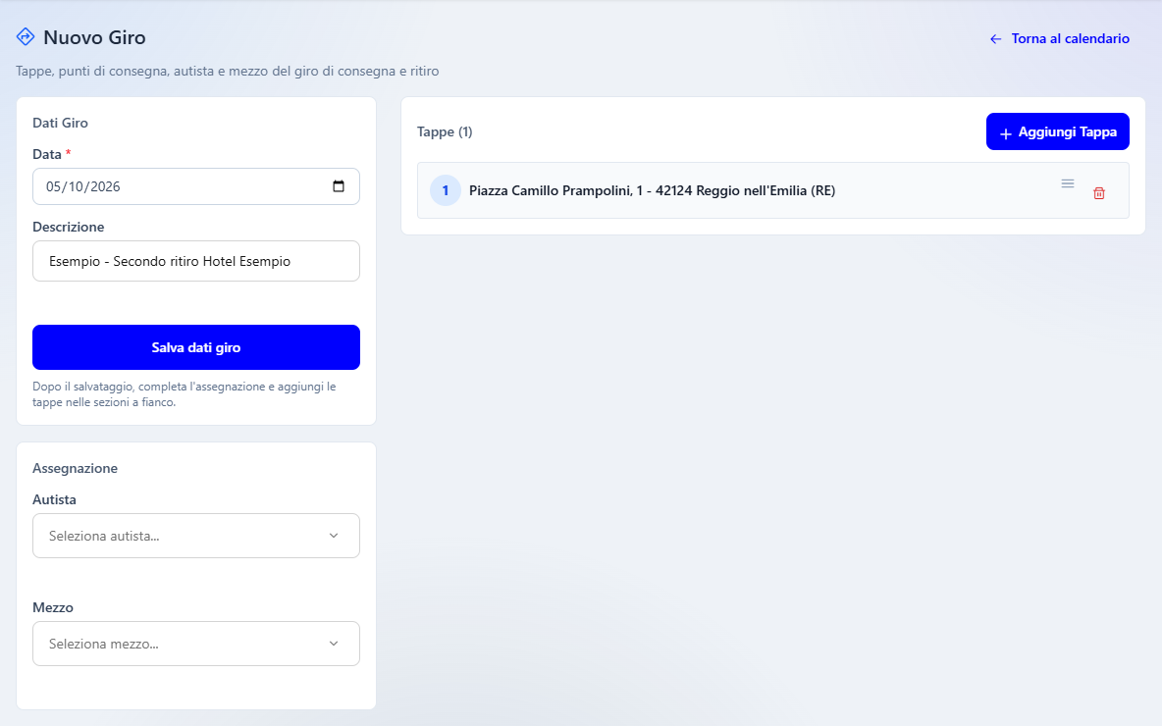1162x726 pixels.
Task: Open the Seleziona autista dropdown
Action: [x=196, y=536]
